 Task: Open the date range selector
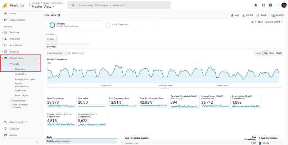point(267,22)
